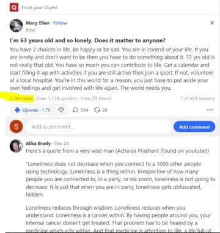Image resolution: width=220 pixels, height=233 pixels.
Task: Click Alisa Brady's profile picture
Action: [16, 146]
